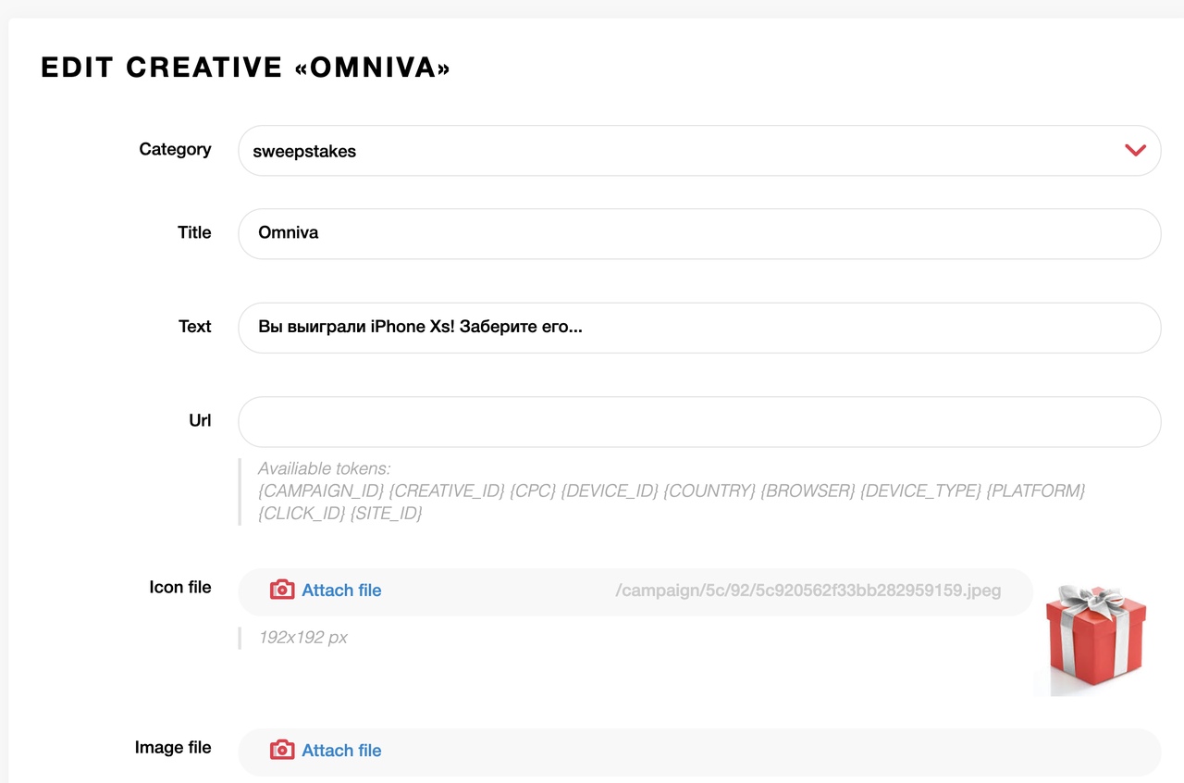Viewport: 1184px width, 783px height.
Task: Click the Icon file label
Action: [179, 587]
